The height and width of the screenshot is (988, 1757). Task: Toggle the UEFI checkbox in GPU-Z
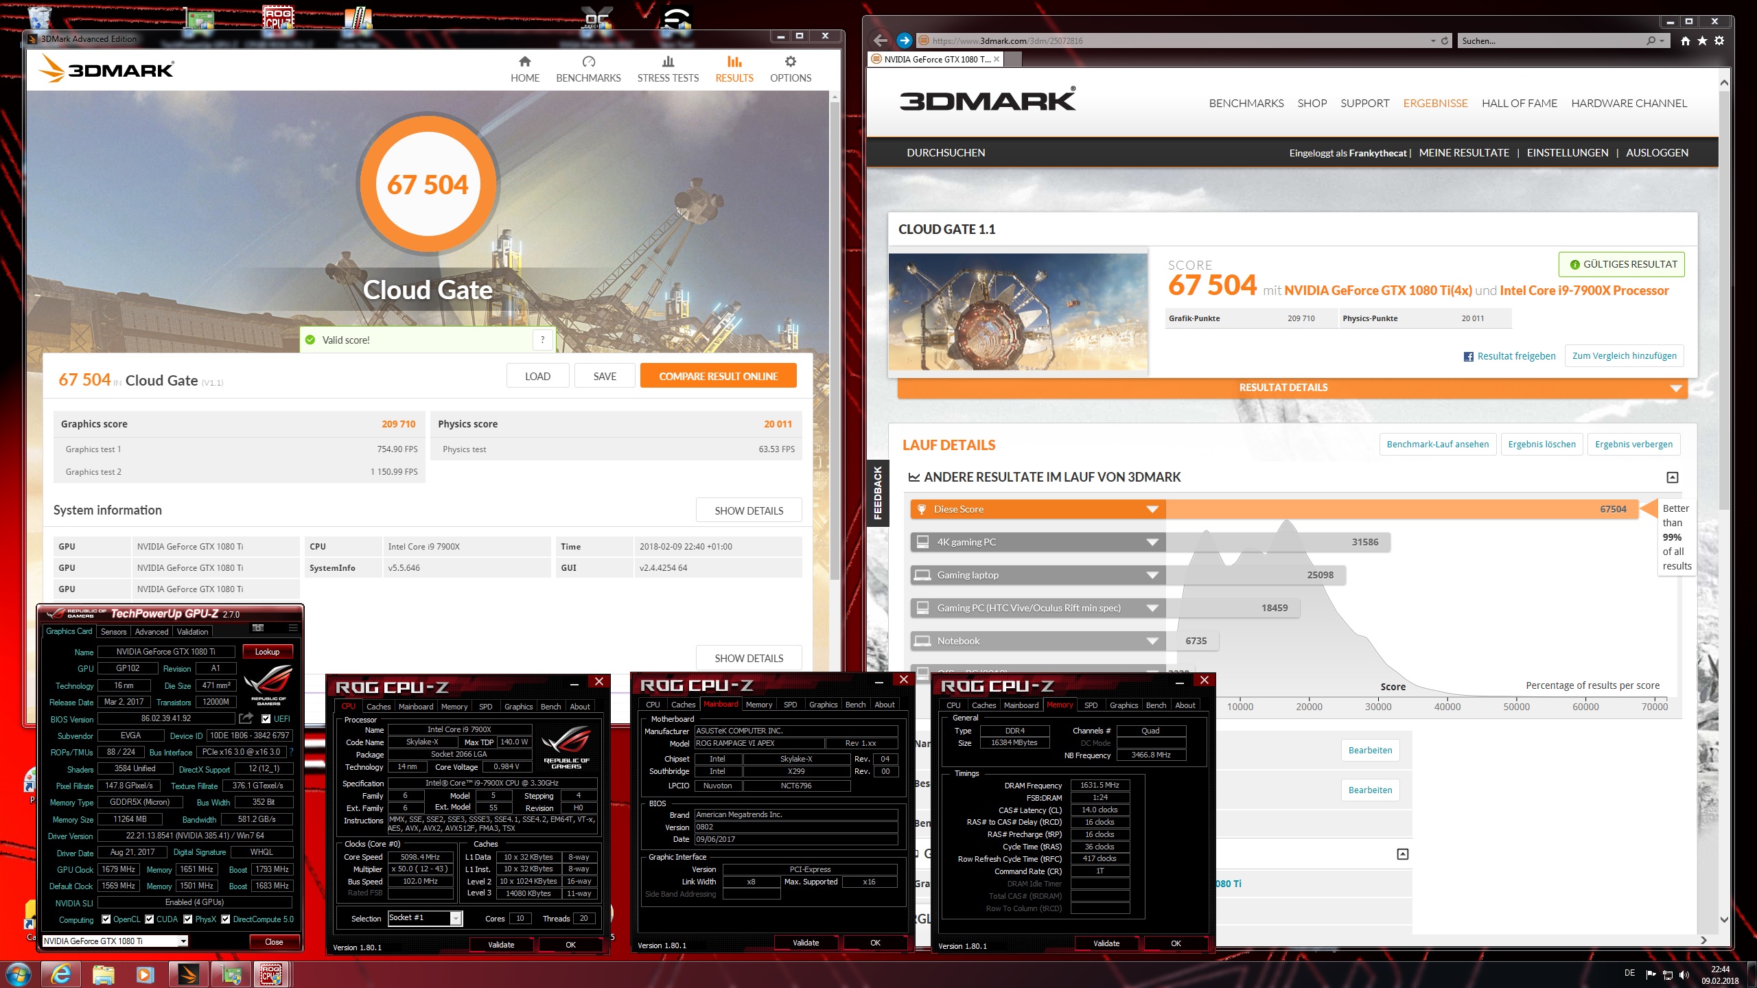[x=266, y=719]
